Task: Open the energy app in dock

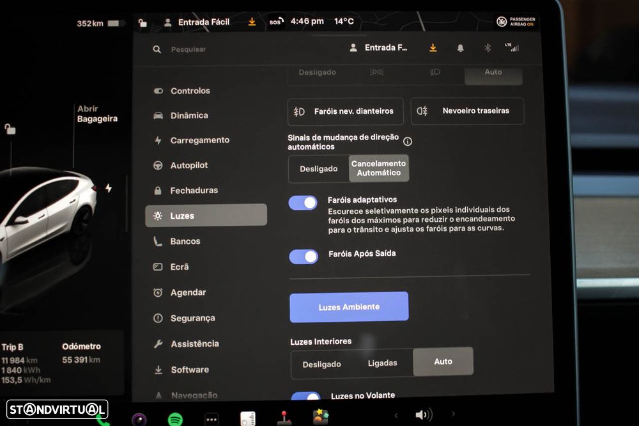Action: tap(248, 419)
